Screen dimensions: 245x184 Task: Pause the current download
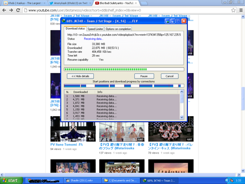tap(144, 76)
